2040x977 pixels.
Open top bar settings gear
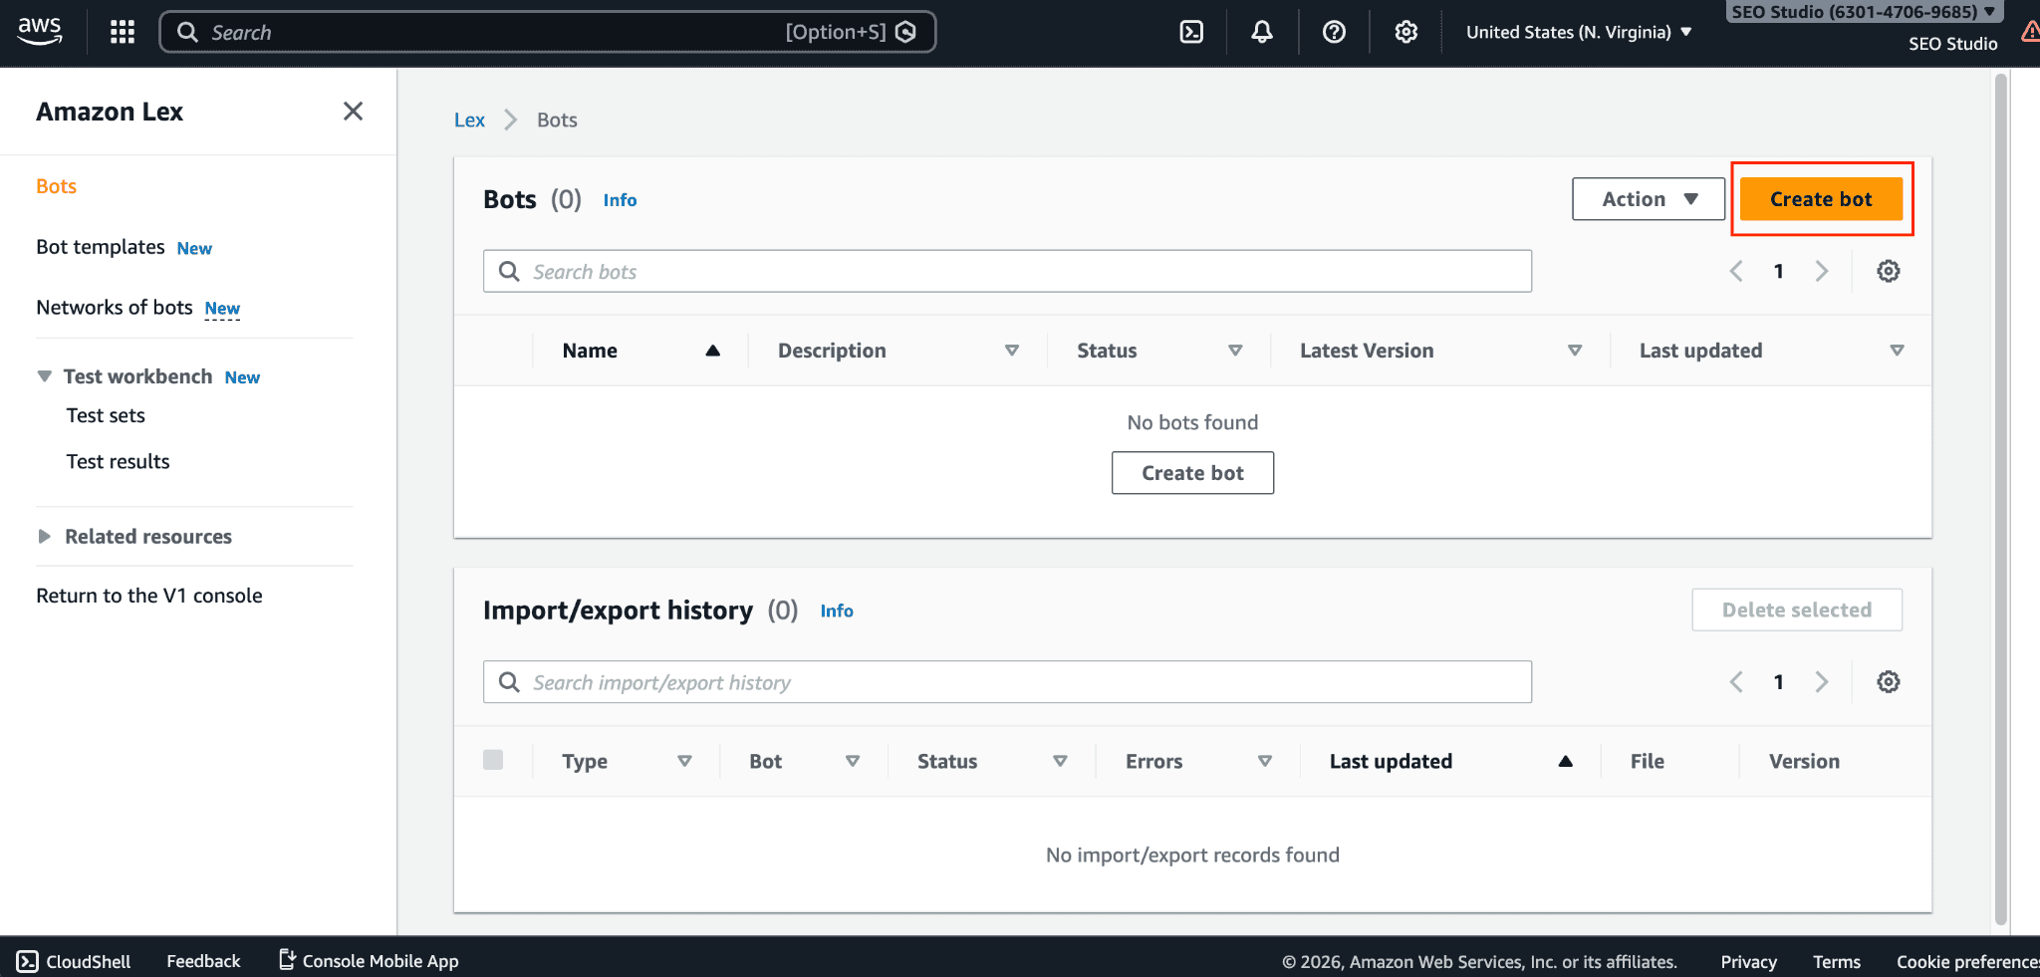tap(1405, 32)
